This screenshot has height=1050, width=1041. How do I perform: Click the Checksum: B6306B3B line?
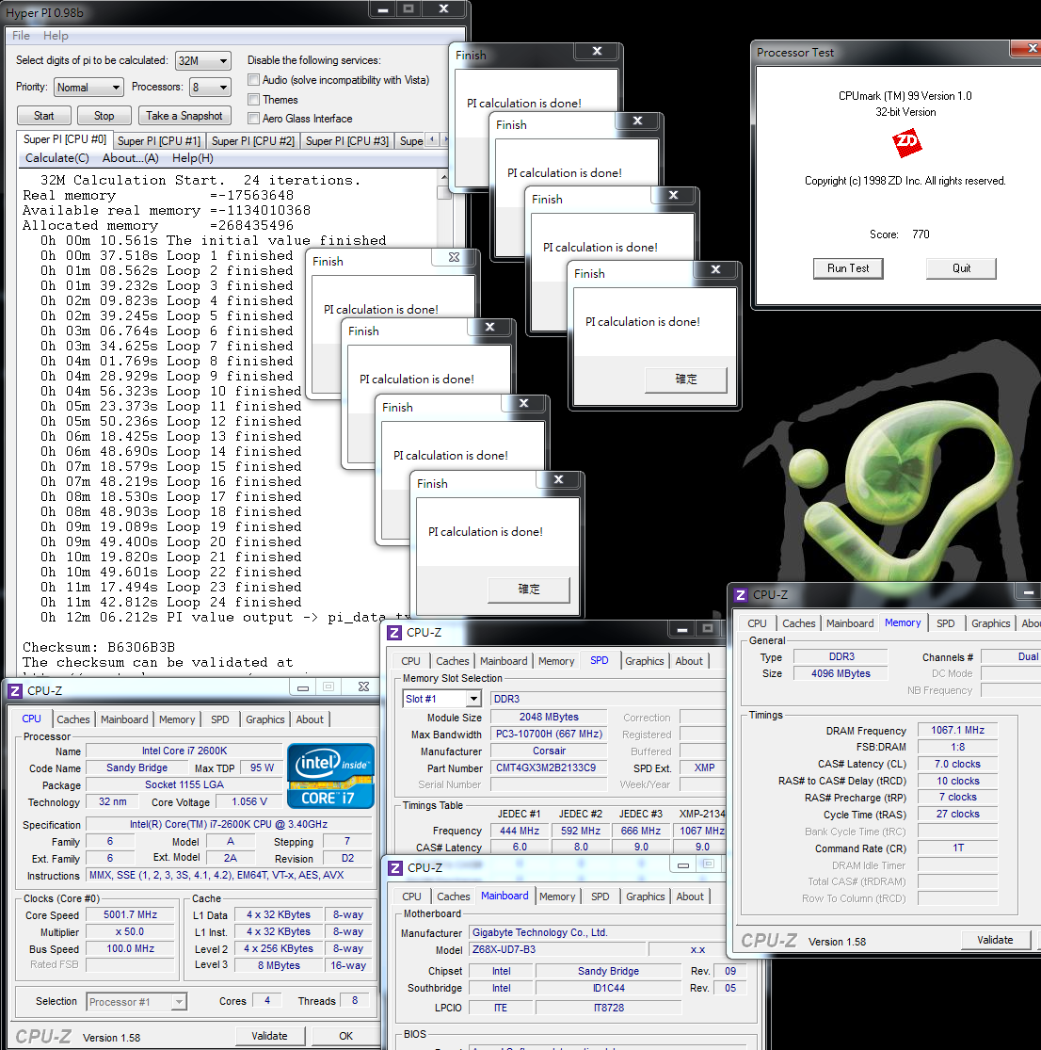(x=99, y=648)
